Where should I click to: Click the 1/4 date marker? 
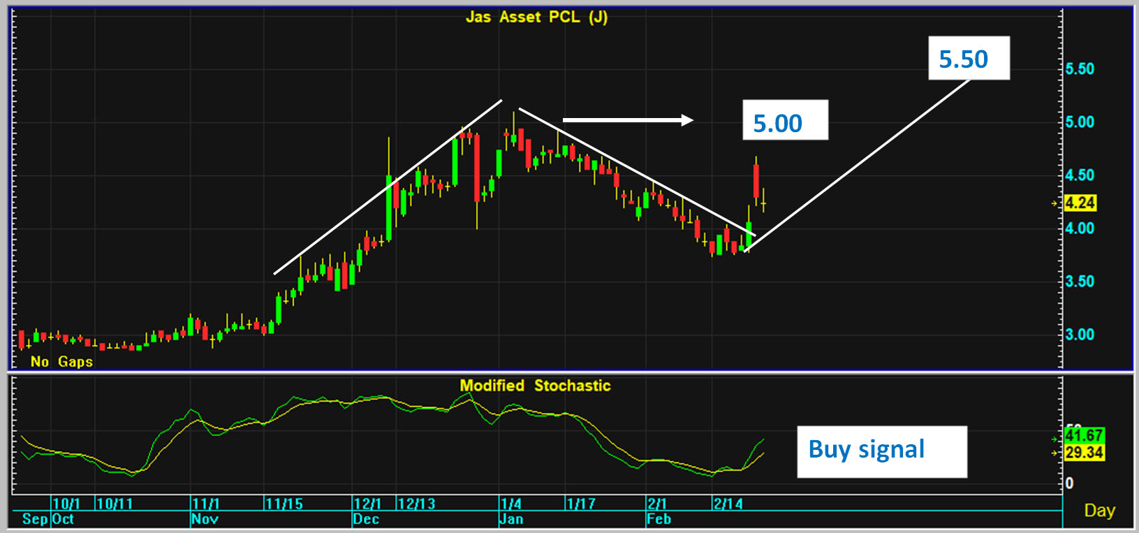click(511, 504)
